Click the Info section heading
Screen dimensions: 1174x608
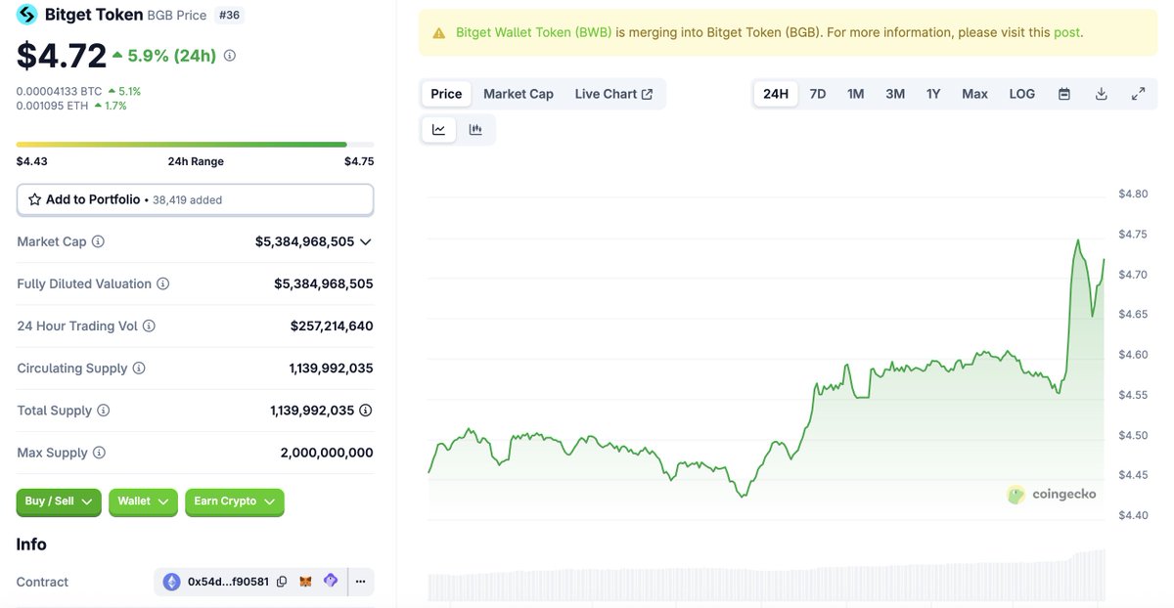coord(31,544)
